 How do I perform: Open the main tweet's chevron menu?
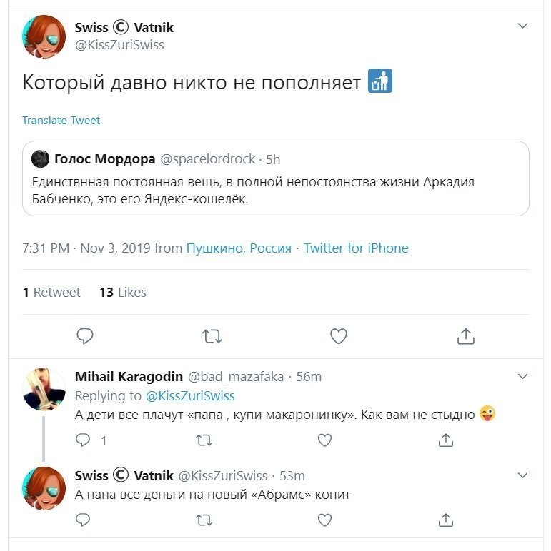click(x=522, y=26)
